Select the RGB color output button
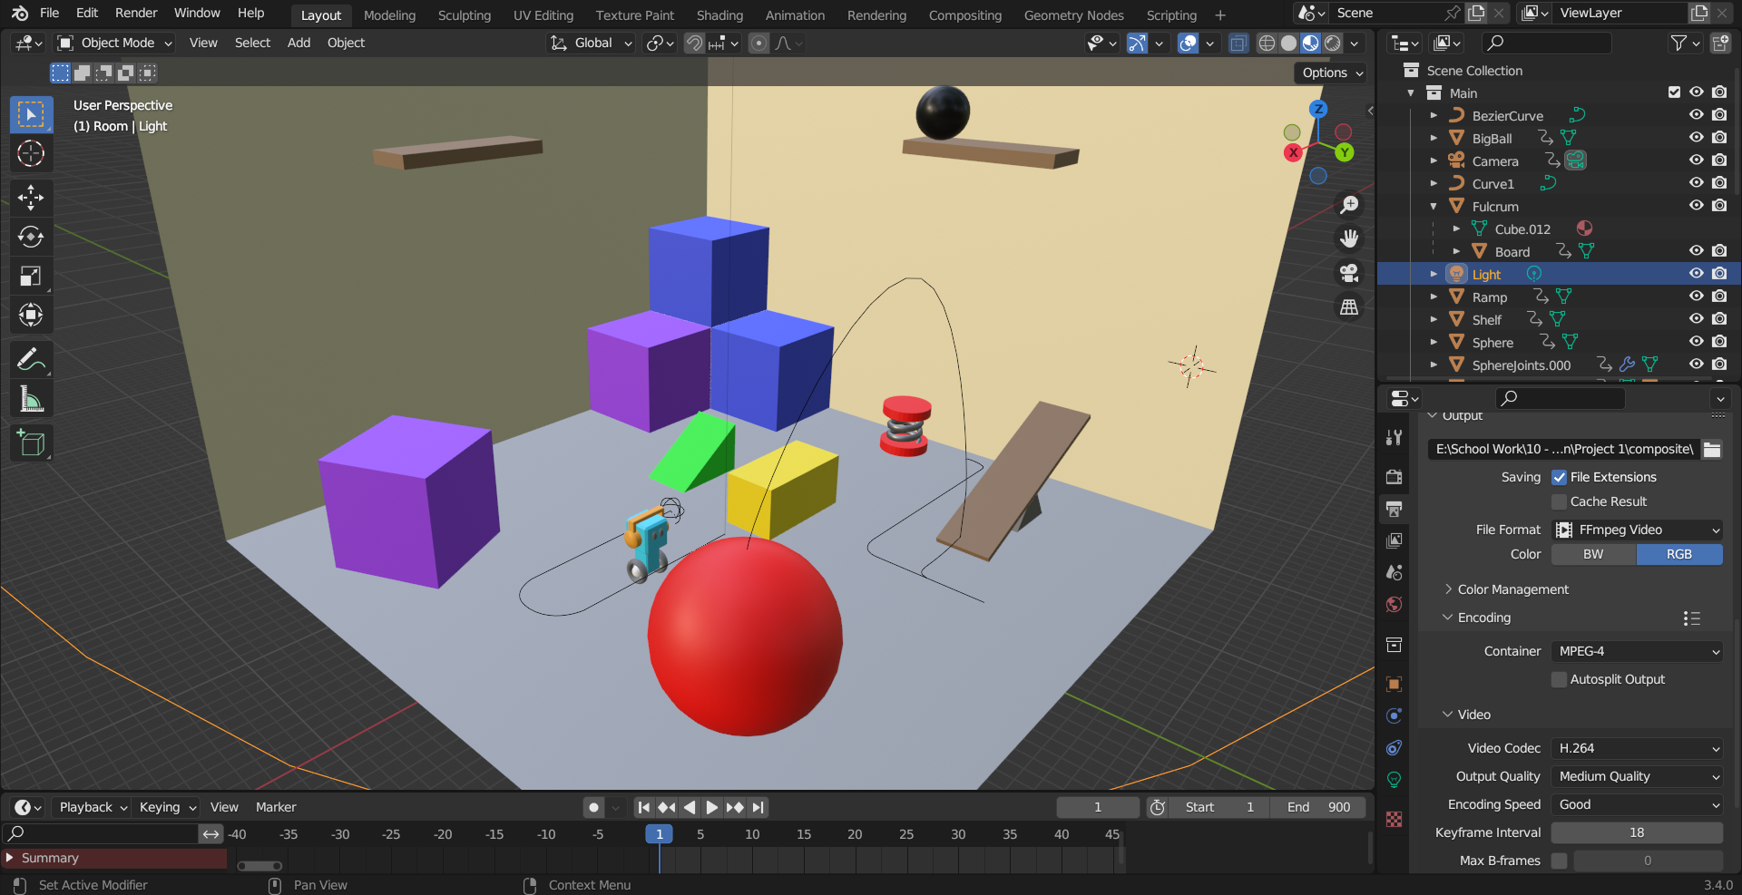The image size is (1742, 895). coord(1679,554)
